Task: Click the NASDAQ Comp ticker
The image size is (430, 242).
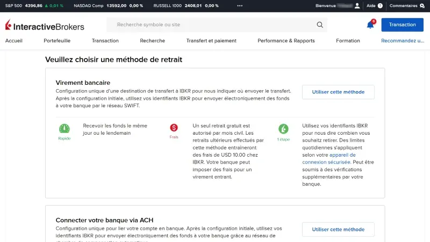Action: pyautogui.click(x=109, y=6)
